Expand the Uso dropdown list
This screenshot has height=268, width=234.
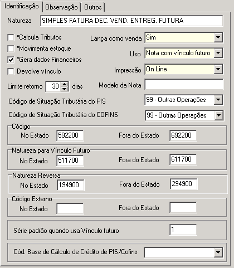[218, 53]
